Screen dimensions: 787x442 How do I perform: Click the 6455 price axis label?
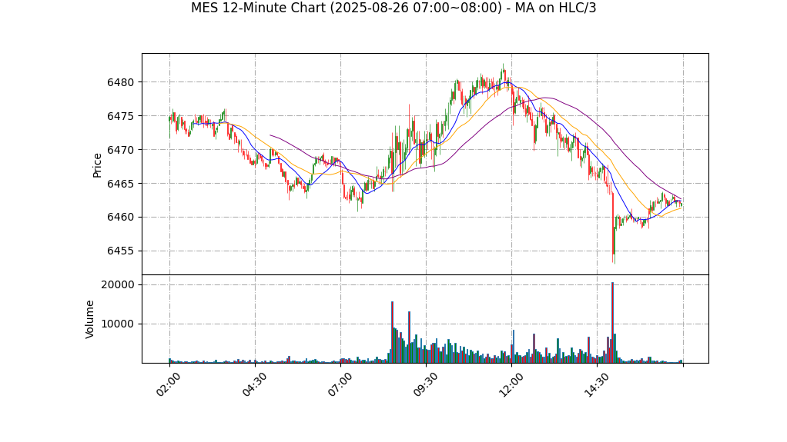point(121,251)
